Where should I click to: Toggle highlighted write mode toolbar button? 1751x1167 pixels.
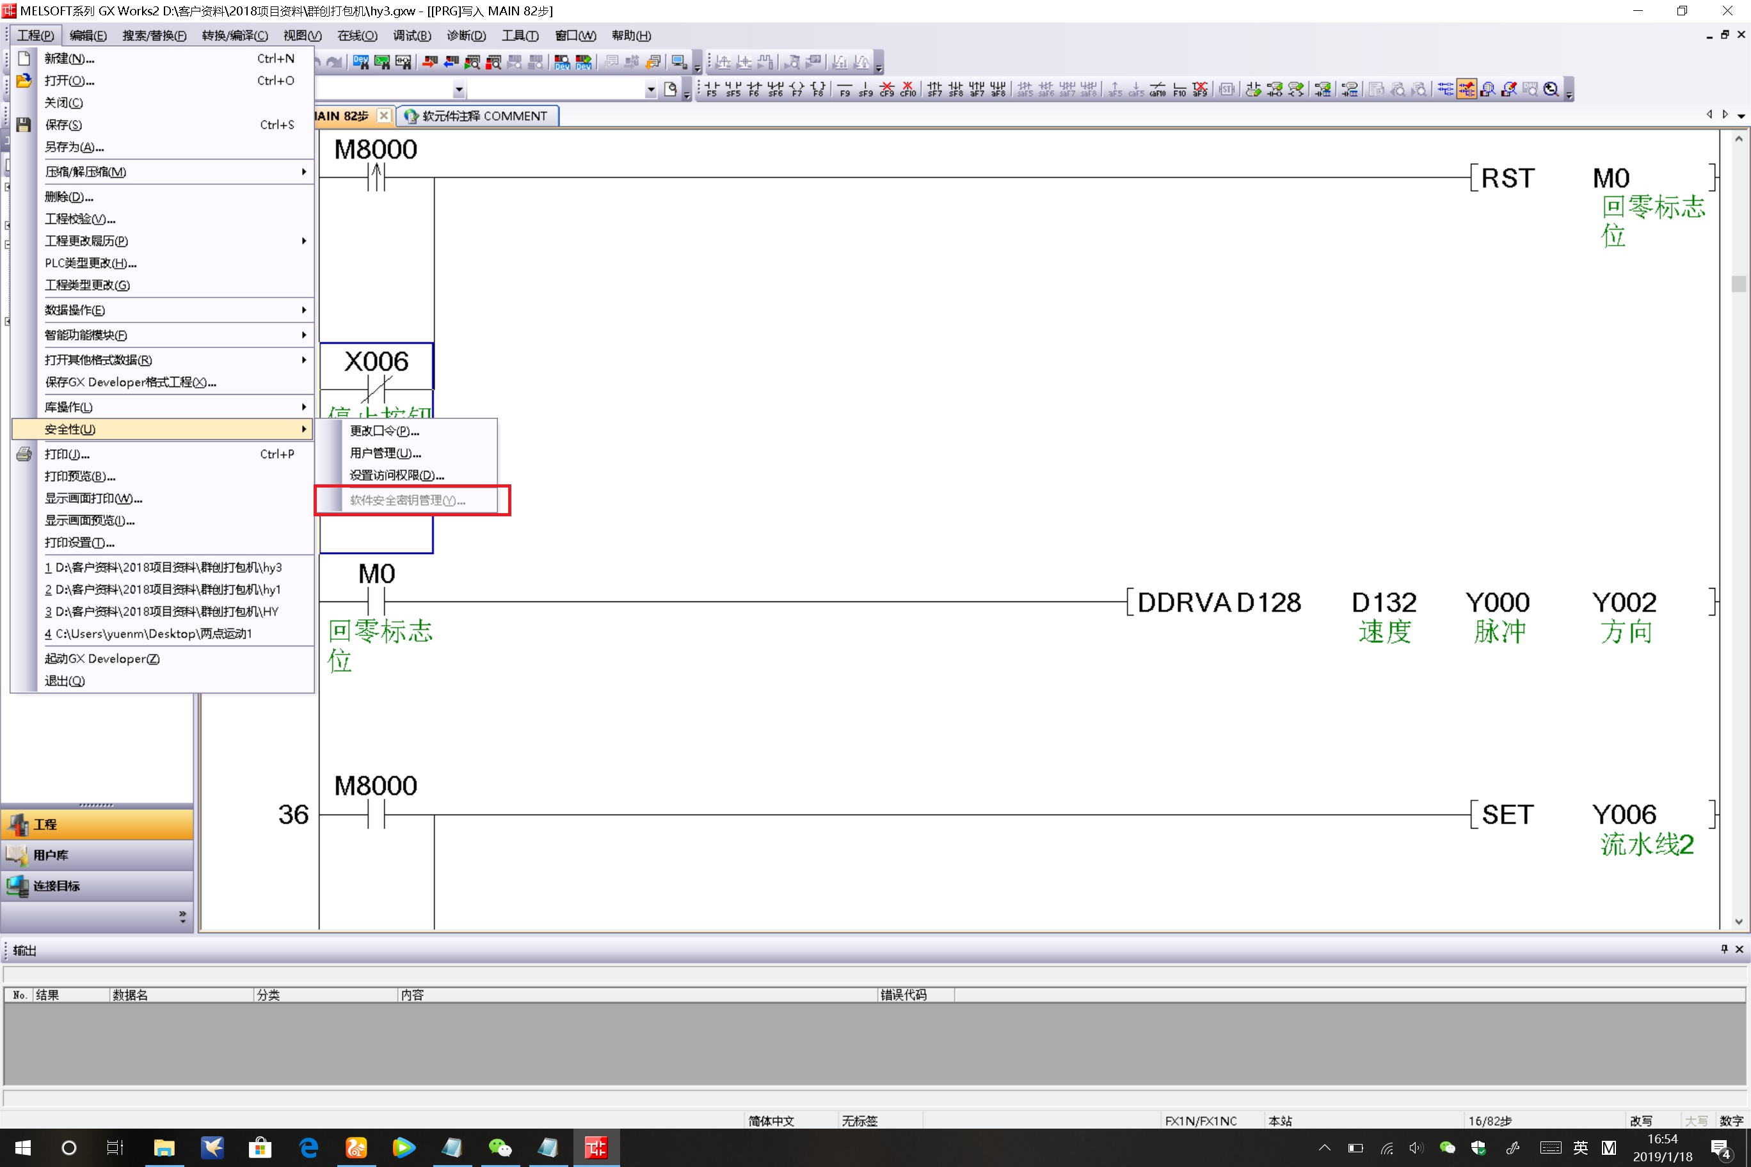point(1466,90)
